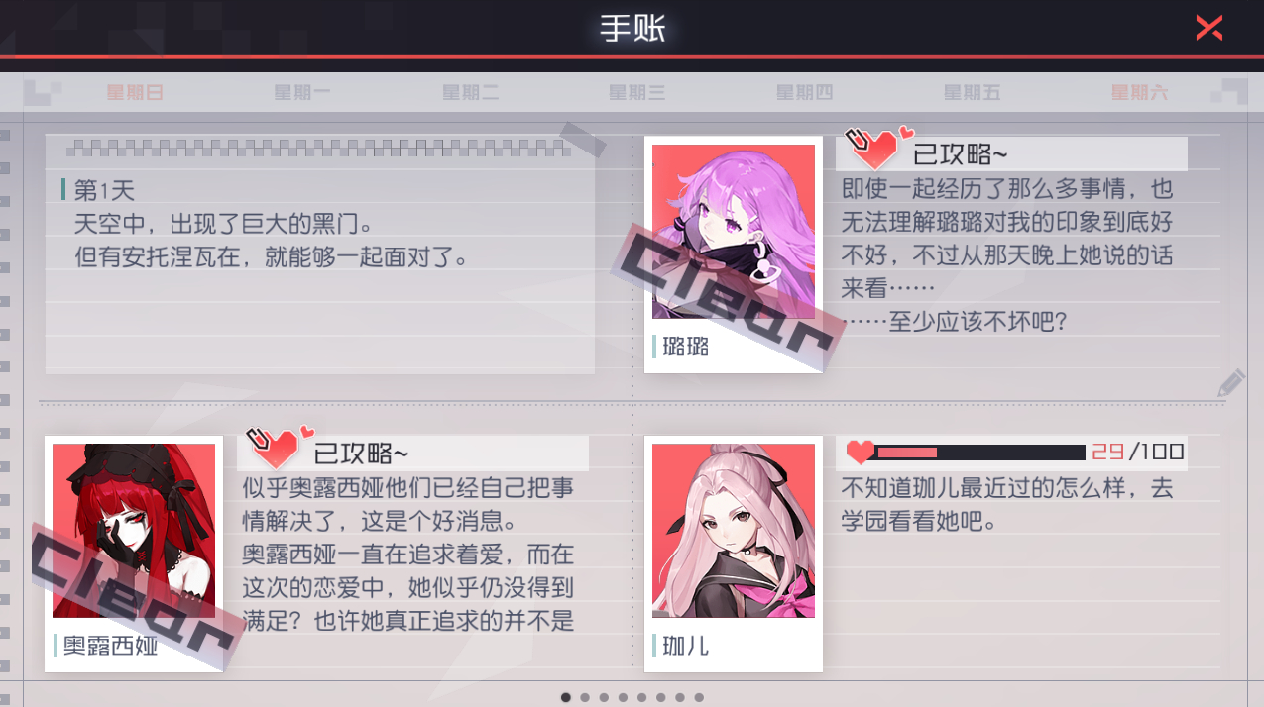Click the heart icon on 珈儿's affection bar

pos(860,453)
